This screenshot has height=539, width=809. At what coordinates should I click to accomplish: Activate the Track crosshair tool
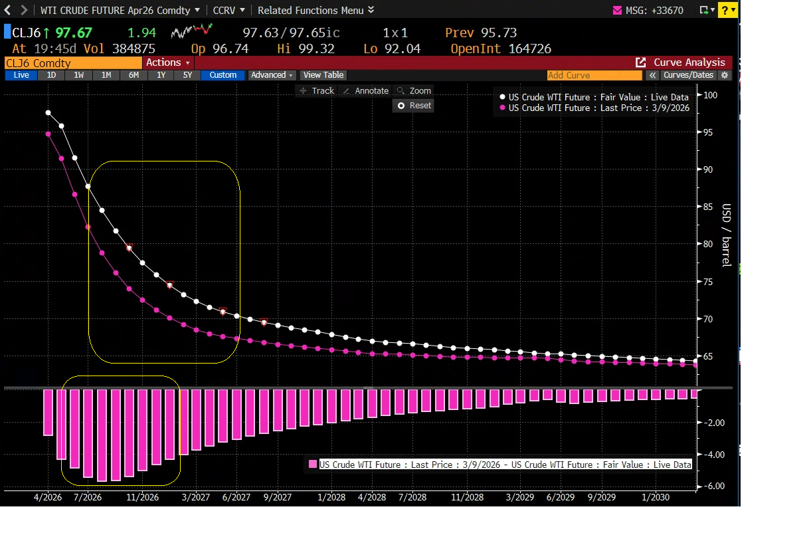point(316,90)
